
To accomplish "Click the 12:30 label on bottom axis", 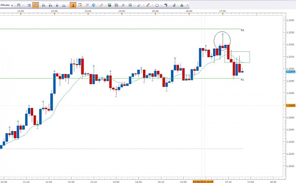I will 71,182.
